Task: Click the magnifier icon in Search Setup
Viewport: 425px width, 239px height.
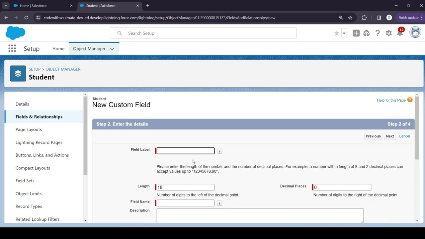Action: (120, 33)
